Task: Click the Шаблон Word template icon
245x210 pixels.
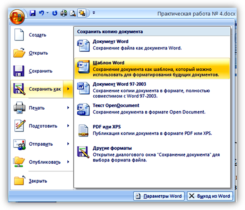Action: click(x=83, y=67)
